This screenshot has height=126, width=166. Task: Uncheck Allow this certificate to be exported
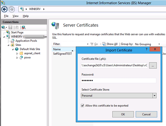(x=83, y=106)
